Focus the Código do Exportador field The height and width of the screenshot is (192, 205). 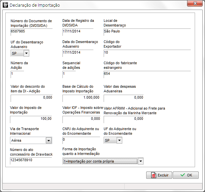[147, 52]
